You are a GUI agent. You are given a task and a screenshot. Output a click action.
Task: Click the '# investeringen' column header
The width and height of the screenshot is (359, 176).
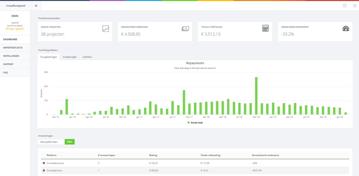pos(107,155)
